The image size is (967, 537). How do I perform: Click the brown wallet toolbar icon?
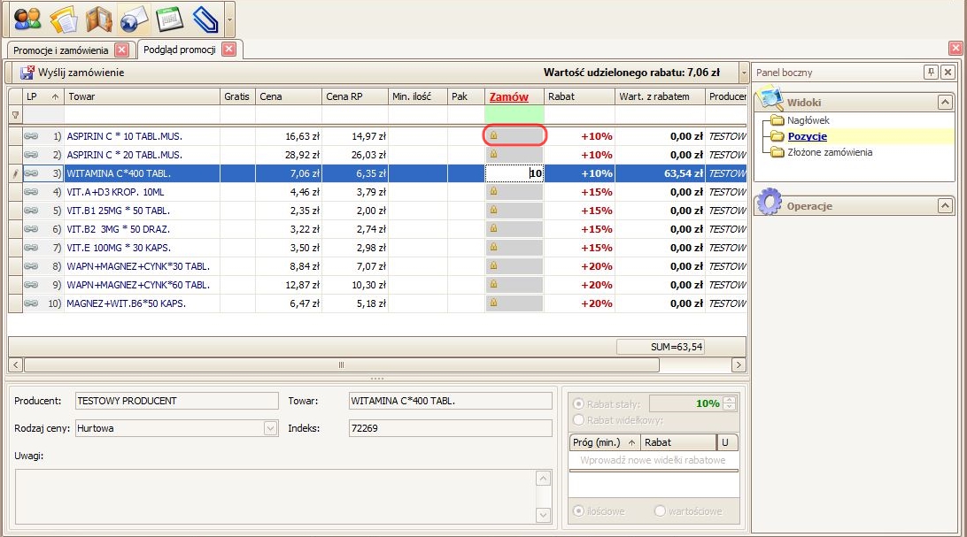tap(98, 18)
